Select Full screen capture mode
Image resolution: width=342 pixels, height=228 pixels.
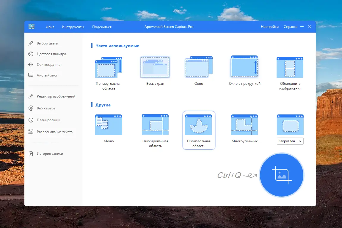pyautogui.click(x=155, y=67)
